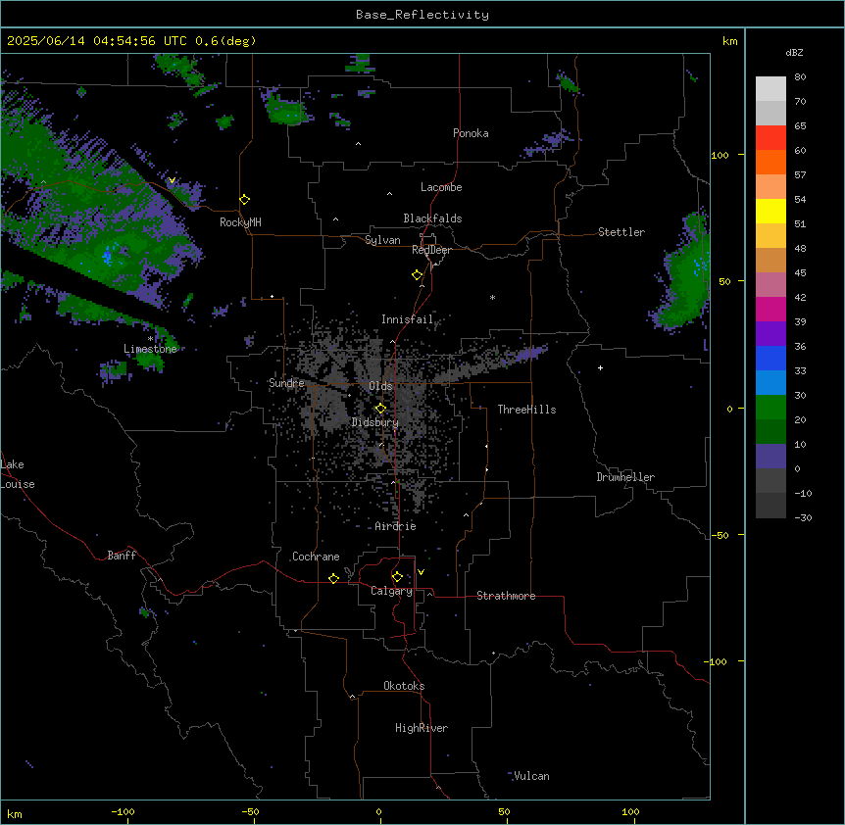Click the Limestone label
Image resolution: width=845 pixels, height=825 pixels.
[150, 349]
